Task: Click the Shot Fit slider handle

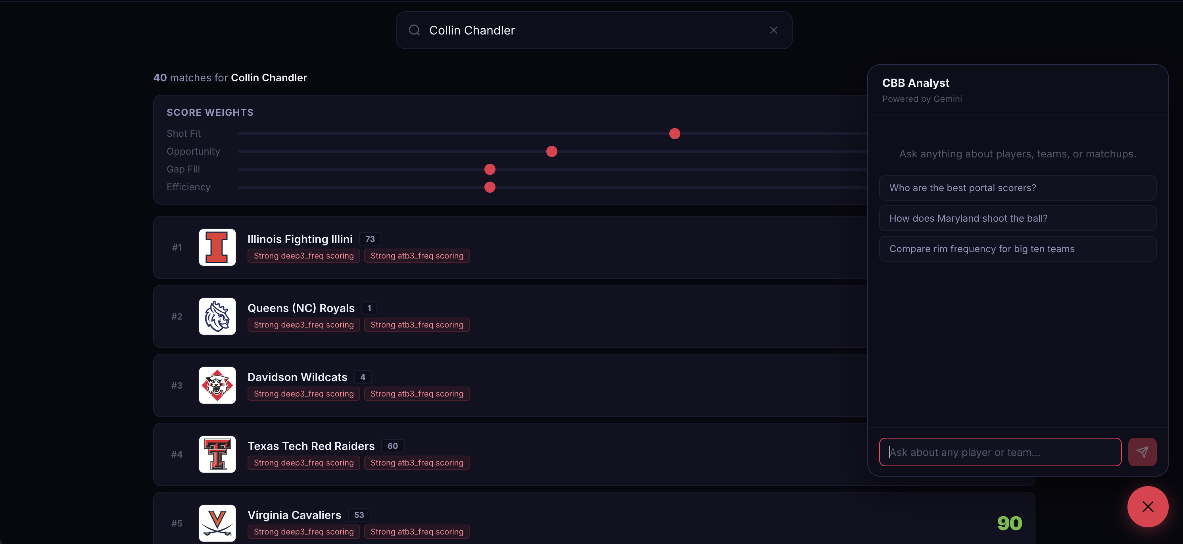Action: click(x=674, y=134)
